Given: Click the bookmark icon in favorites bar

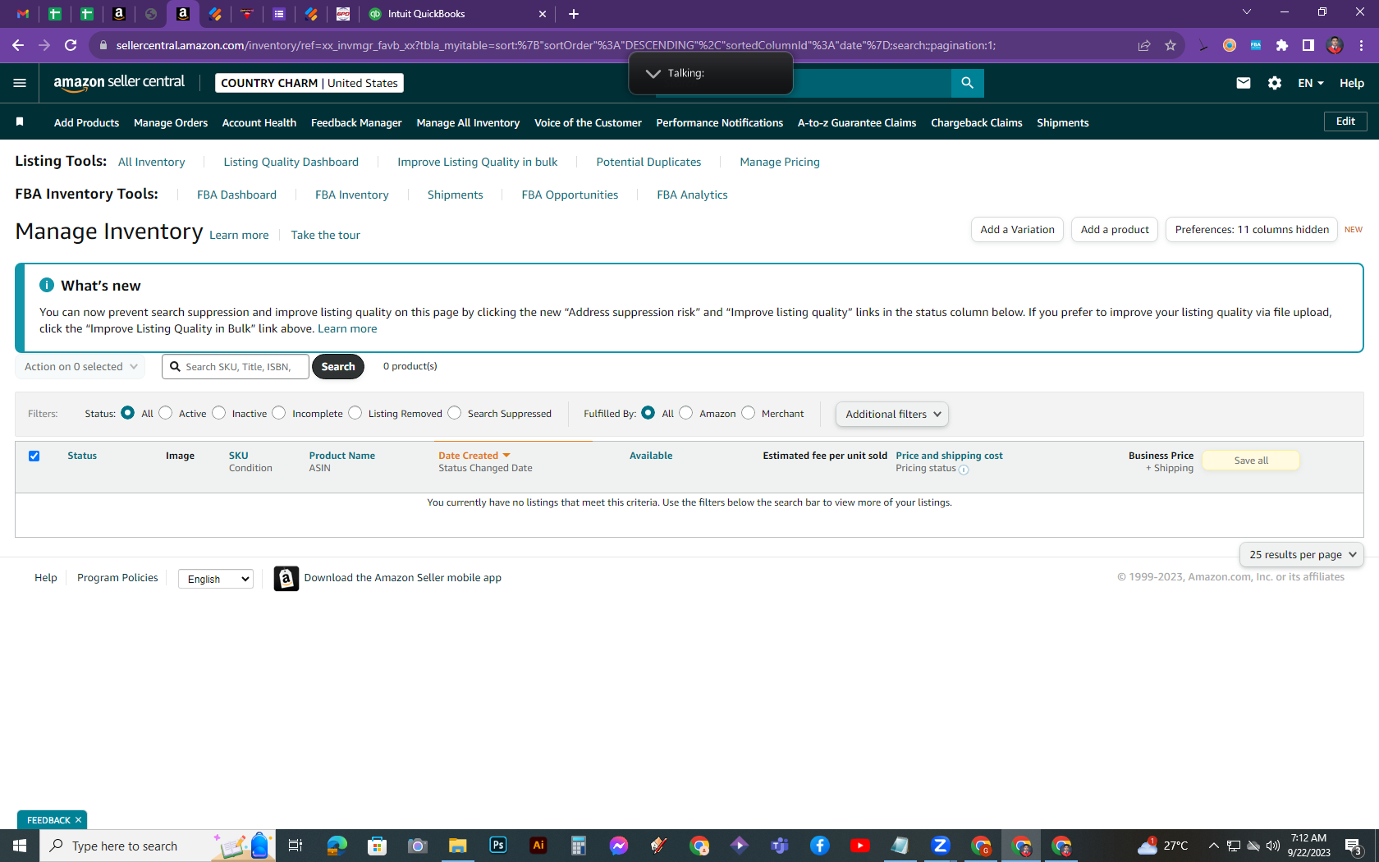Looking at the screenshot, I should coord(20,122).
